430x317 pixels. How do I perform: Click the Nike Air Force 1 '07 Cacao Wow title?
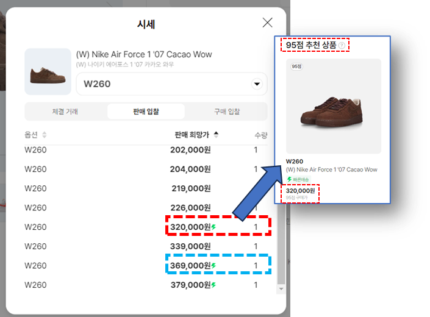pyautogui.click(x=144, y=54)
